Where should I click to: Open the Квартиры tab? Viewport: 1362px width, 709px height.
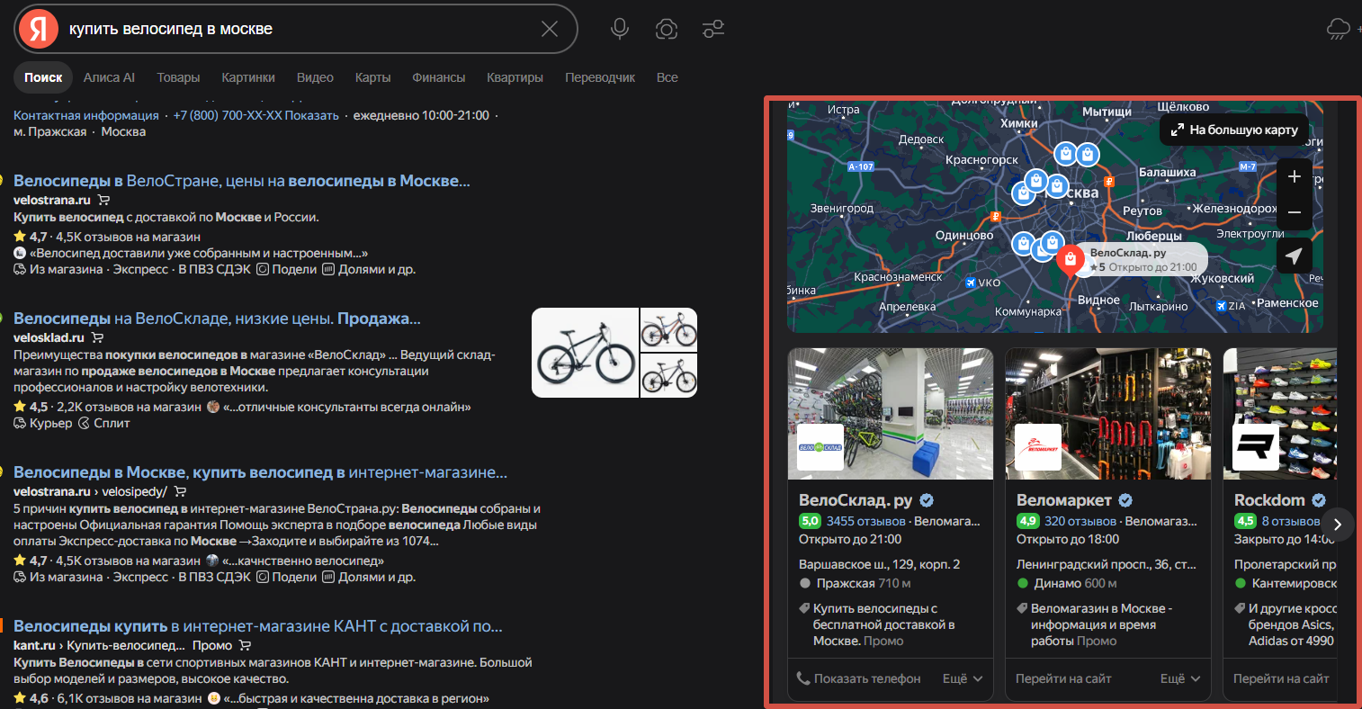pos(515,77)
